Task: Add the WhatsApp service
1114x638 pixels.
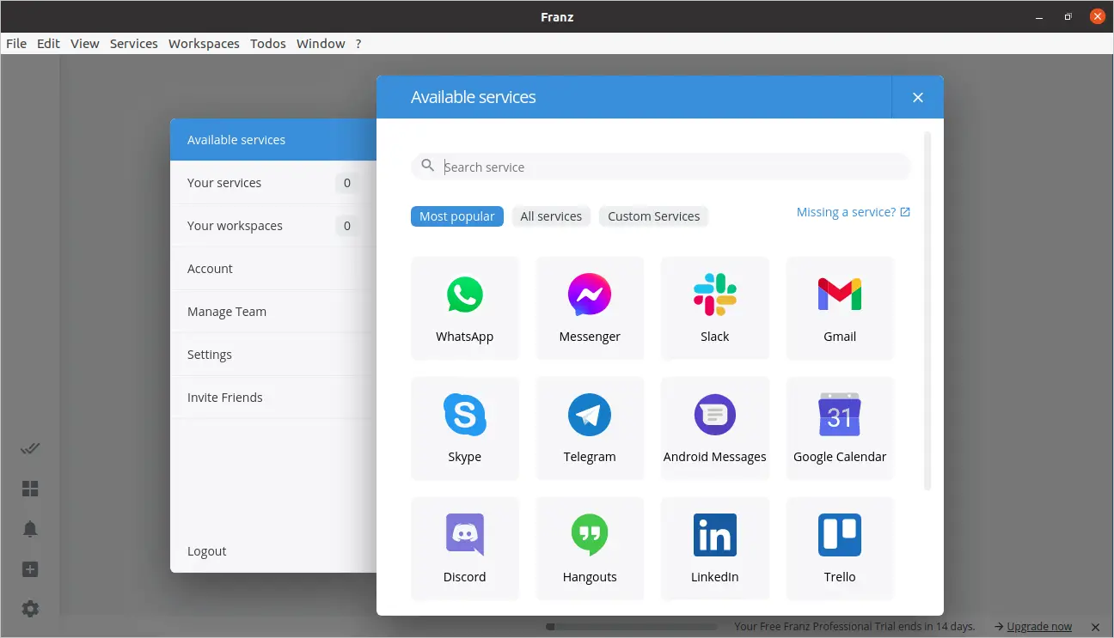Action: [465, 308]
